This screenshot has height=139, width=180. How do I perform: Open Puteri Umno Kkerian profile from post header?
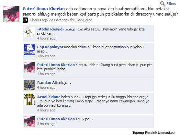(x=44, y=9)
